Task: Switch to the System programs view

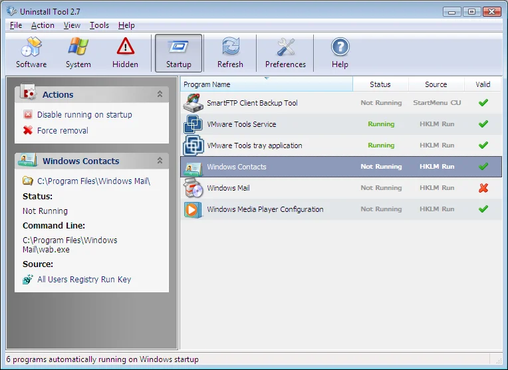Action: [x=78, y=53]
